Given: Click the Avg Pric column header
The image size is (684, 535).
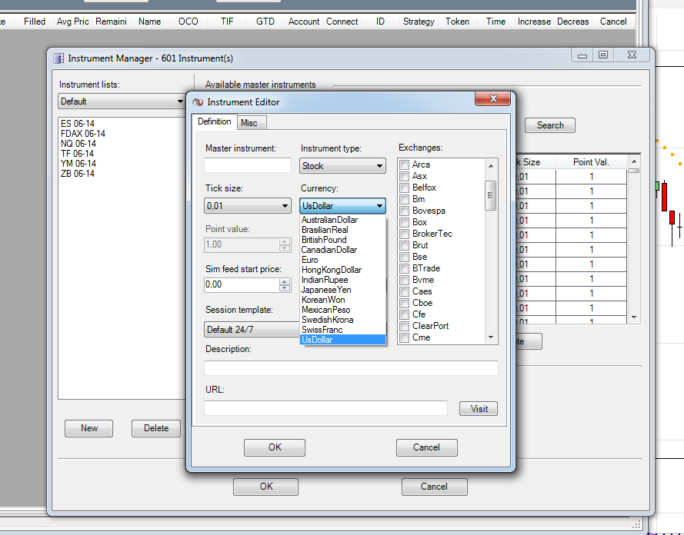Looking at the screenshot, I should pyautogui.click(x=73, y=22).
